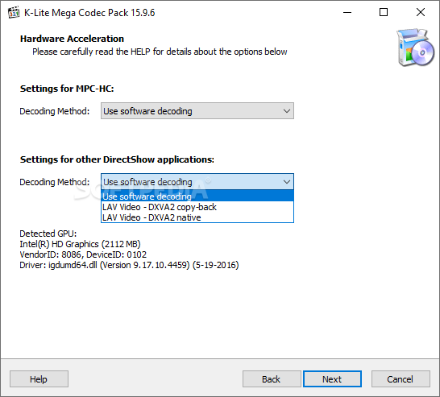Viewport: 440px width, 397px height.
Task: Click the 'Detected GPU:' text
Action: point(48,234)
